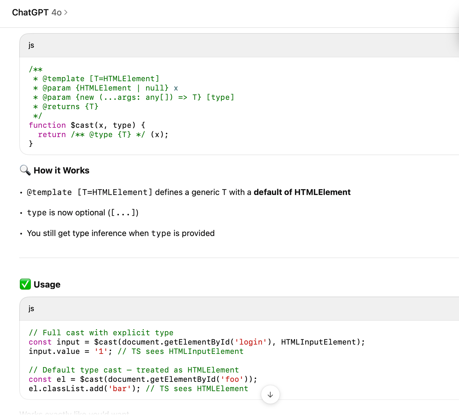This screenshot has height=415, width=459.
Task: Click the How it Works heading
Action: [x=61, y=171]
